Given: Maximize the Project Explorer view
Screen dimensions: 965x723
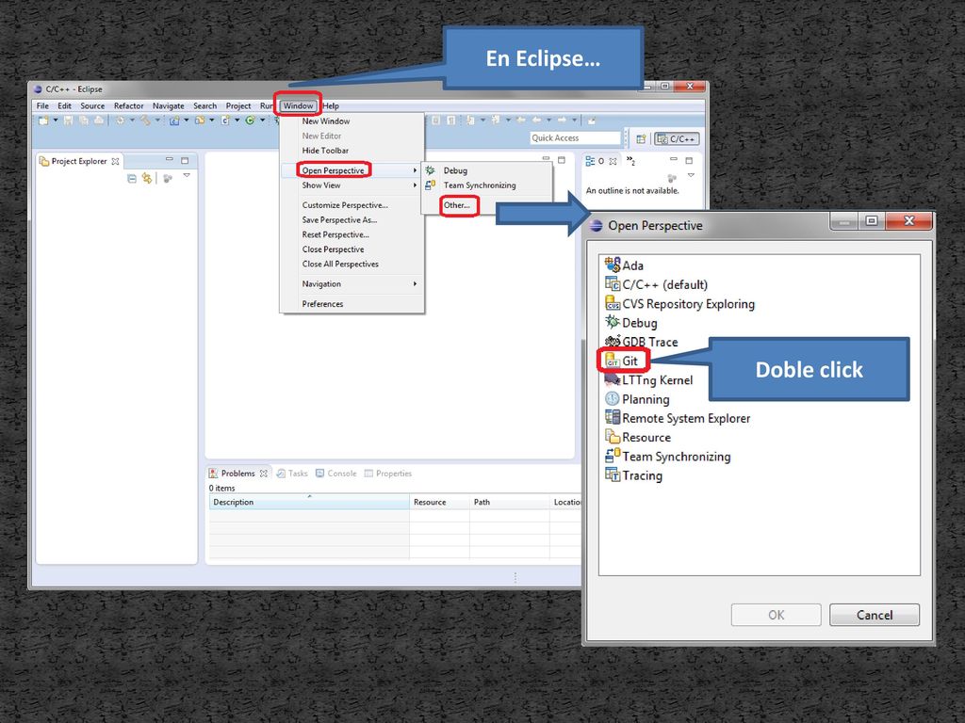Looking at the screenshot, I should point(185,160).
